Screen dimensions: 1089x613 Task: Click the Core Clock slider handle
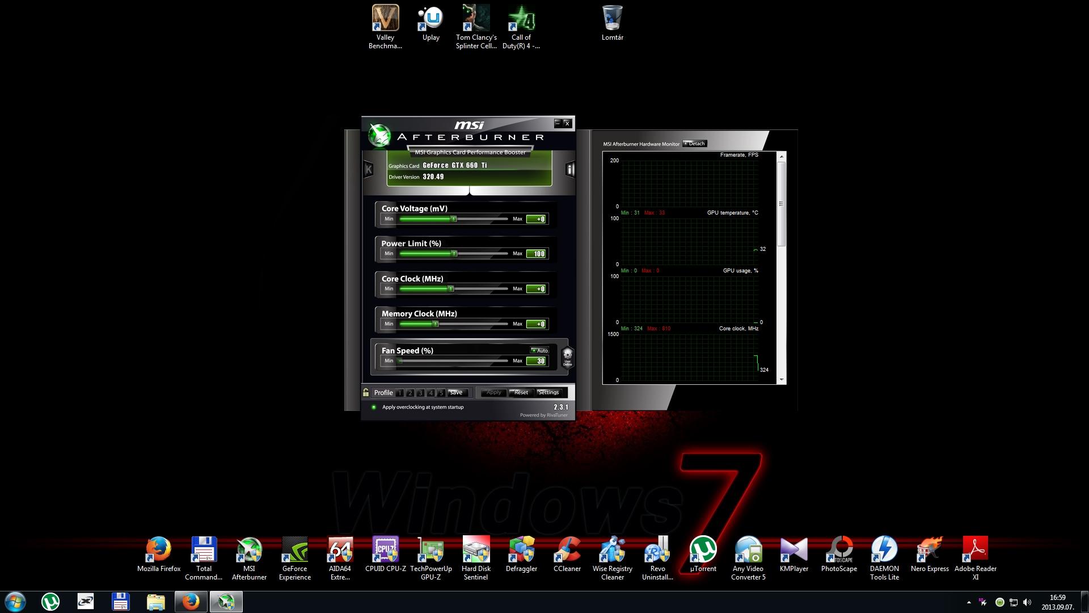tap(451, 289)
